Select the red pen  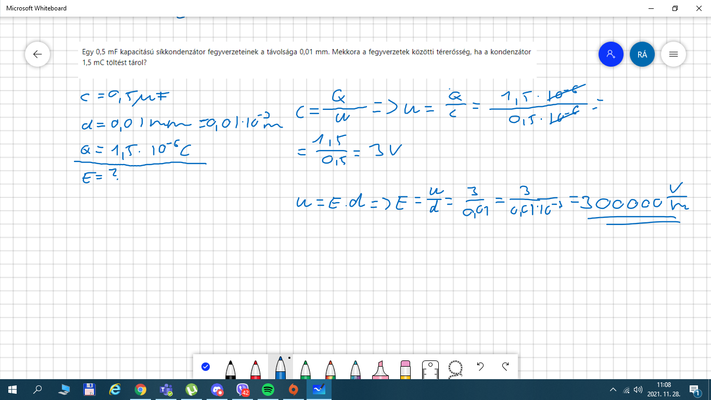tap(255, 369)
